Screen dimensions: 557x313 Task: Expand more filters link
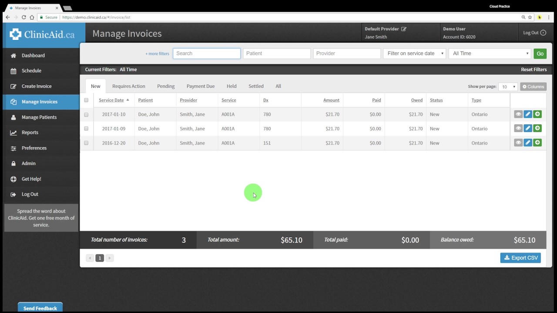pyautogui.click(x=157, y=53)
